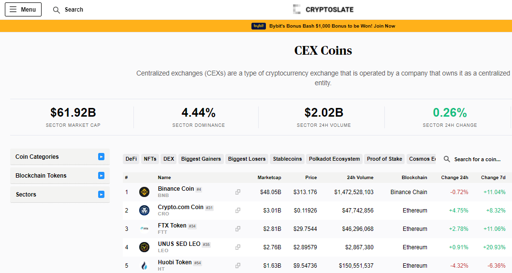Viewport: 512px width, 273px height.
Task: Click the $61.92B sector market cap figure
Action: [x=73, y=112]
